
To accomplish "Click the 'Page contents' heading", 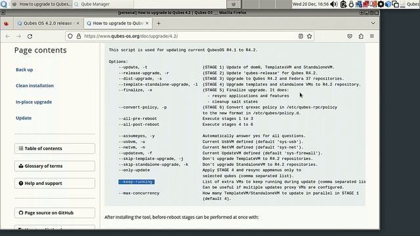I will point(41,50).
